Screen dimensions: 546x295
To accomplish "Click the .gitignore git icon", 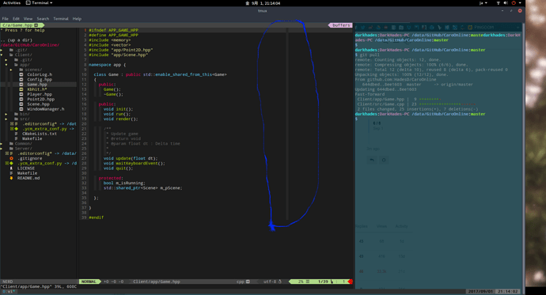I will pyautogui.click(x=12, y=158).
